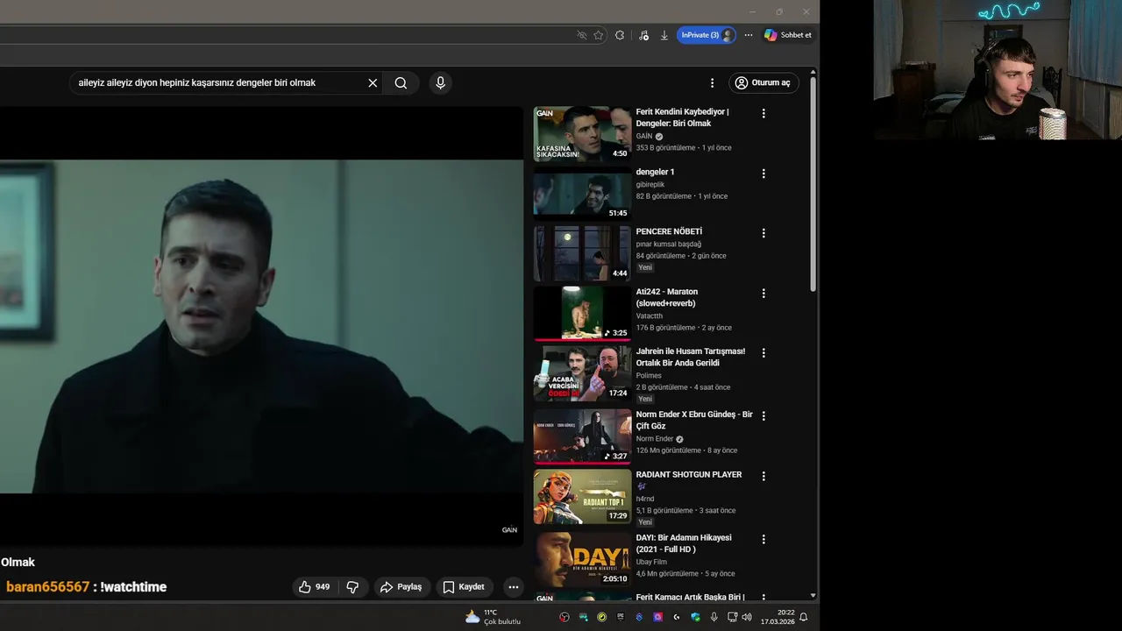Image resolution: width=1122 pixels, height=631 pixels.
Task: Add page to favorites with star
Action: click(599, 35)
